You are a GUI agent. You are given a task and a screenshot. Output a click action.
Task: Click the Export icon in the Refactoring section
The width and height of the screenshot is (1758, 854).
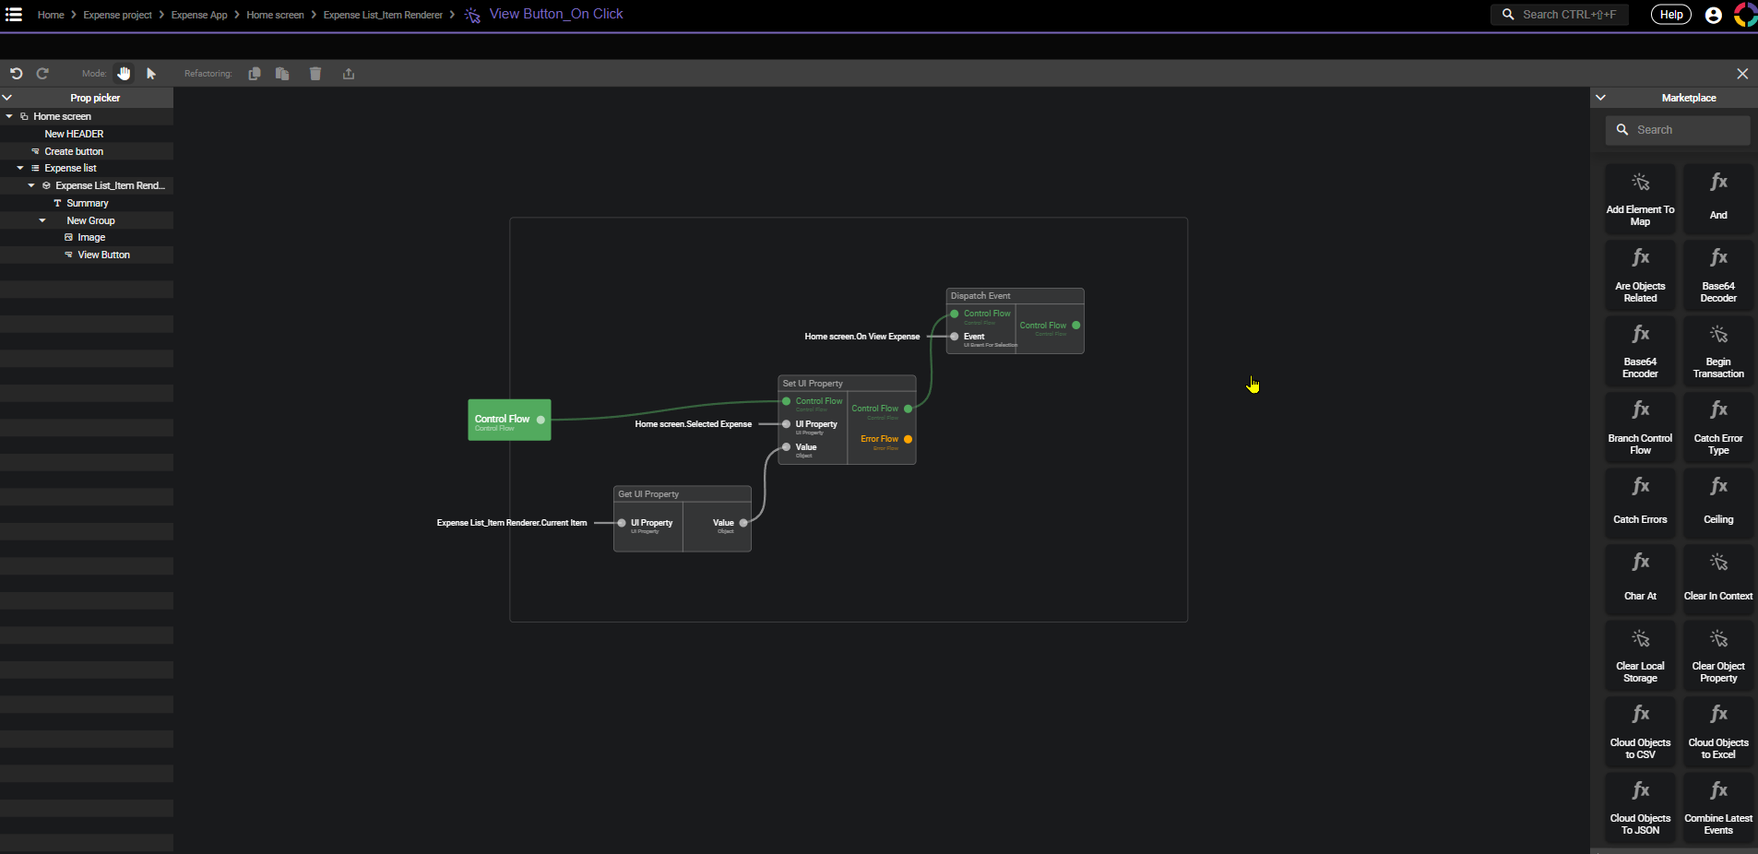[x=349, y=74]
